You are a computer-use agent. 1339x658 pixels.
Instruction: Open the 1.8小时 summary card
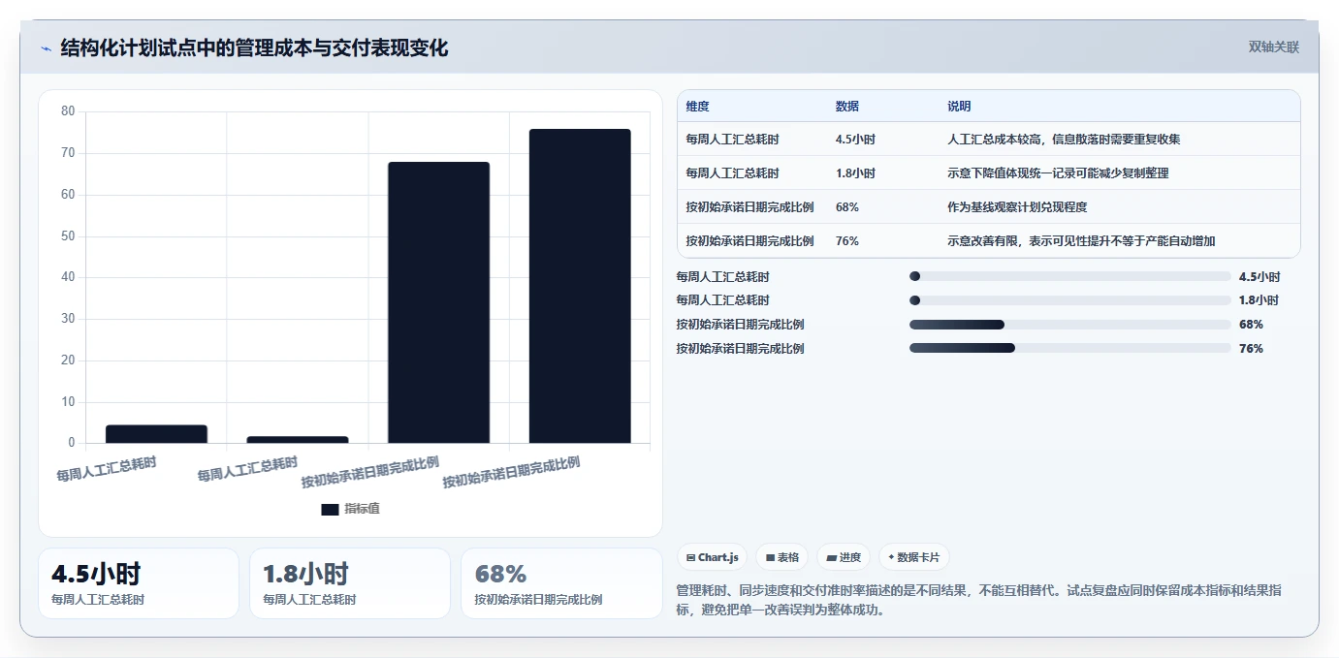(350, 583)
